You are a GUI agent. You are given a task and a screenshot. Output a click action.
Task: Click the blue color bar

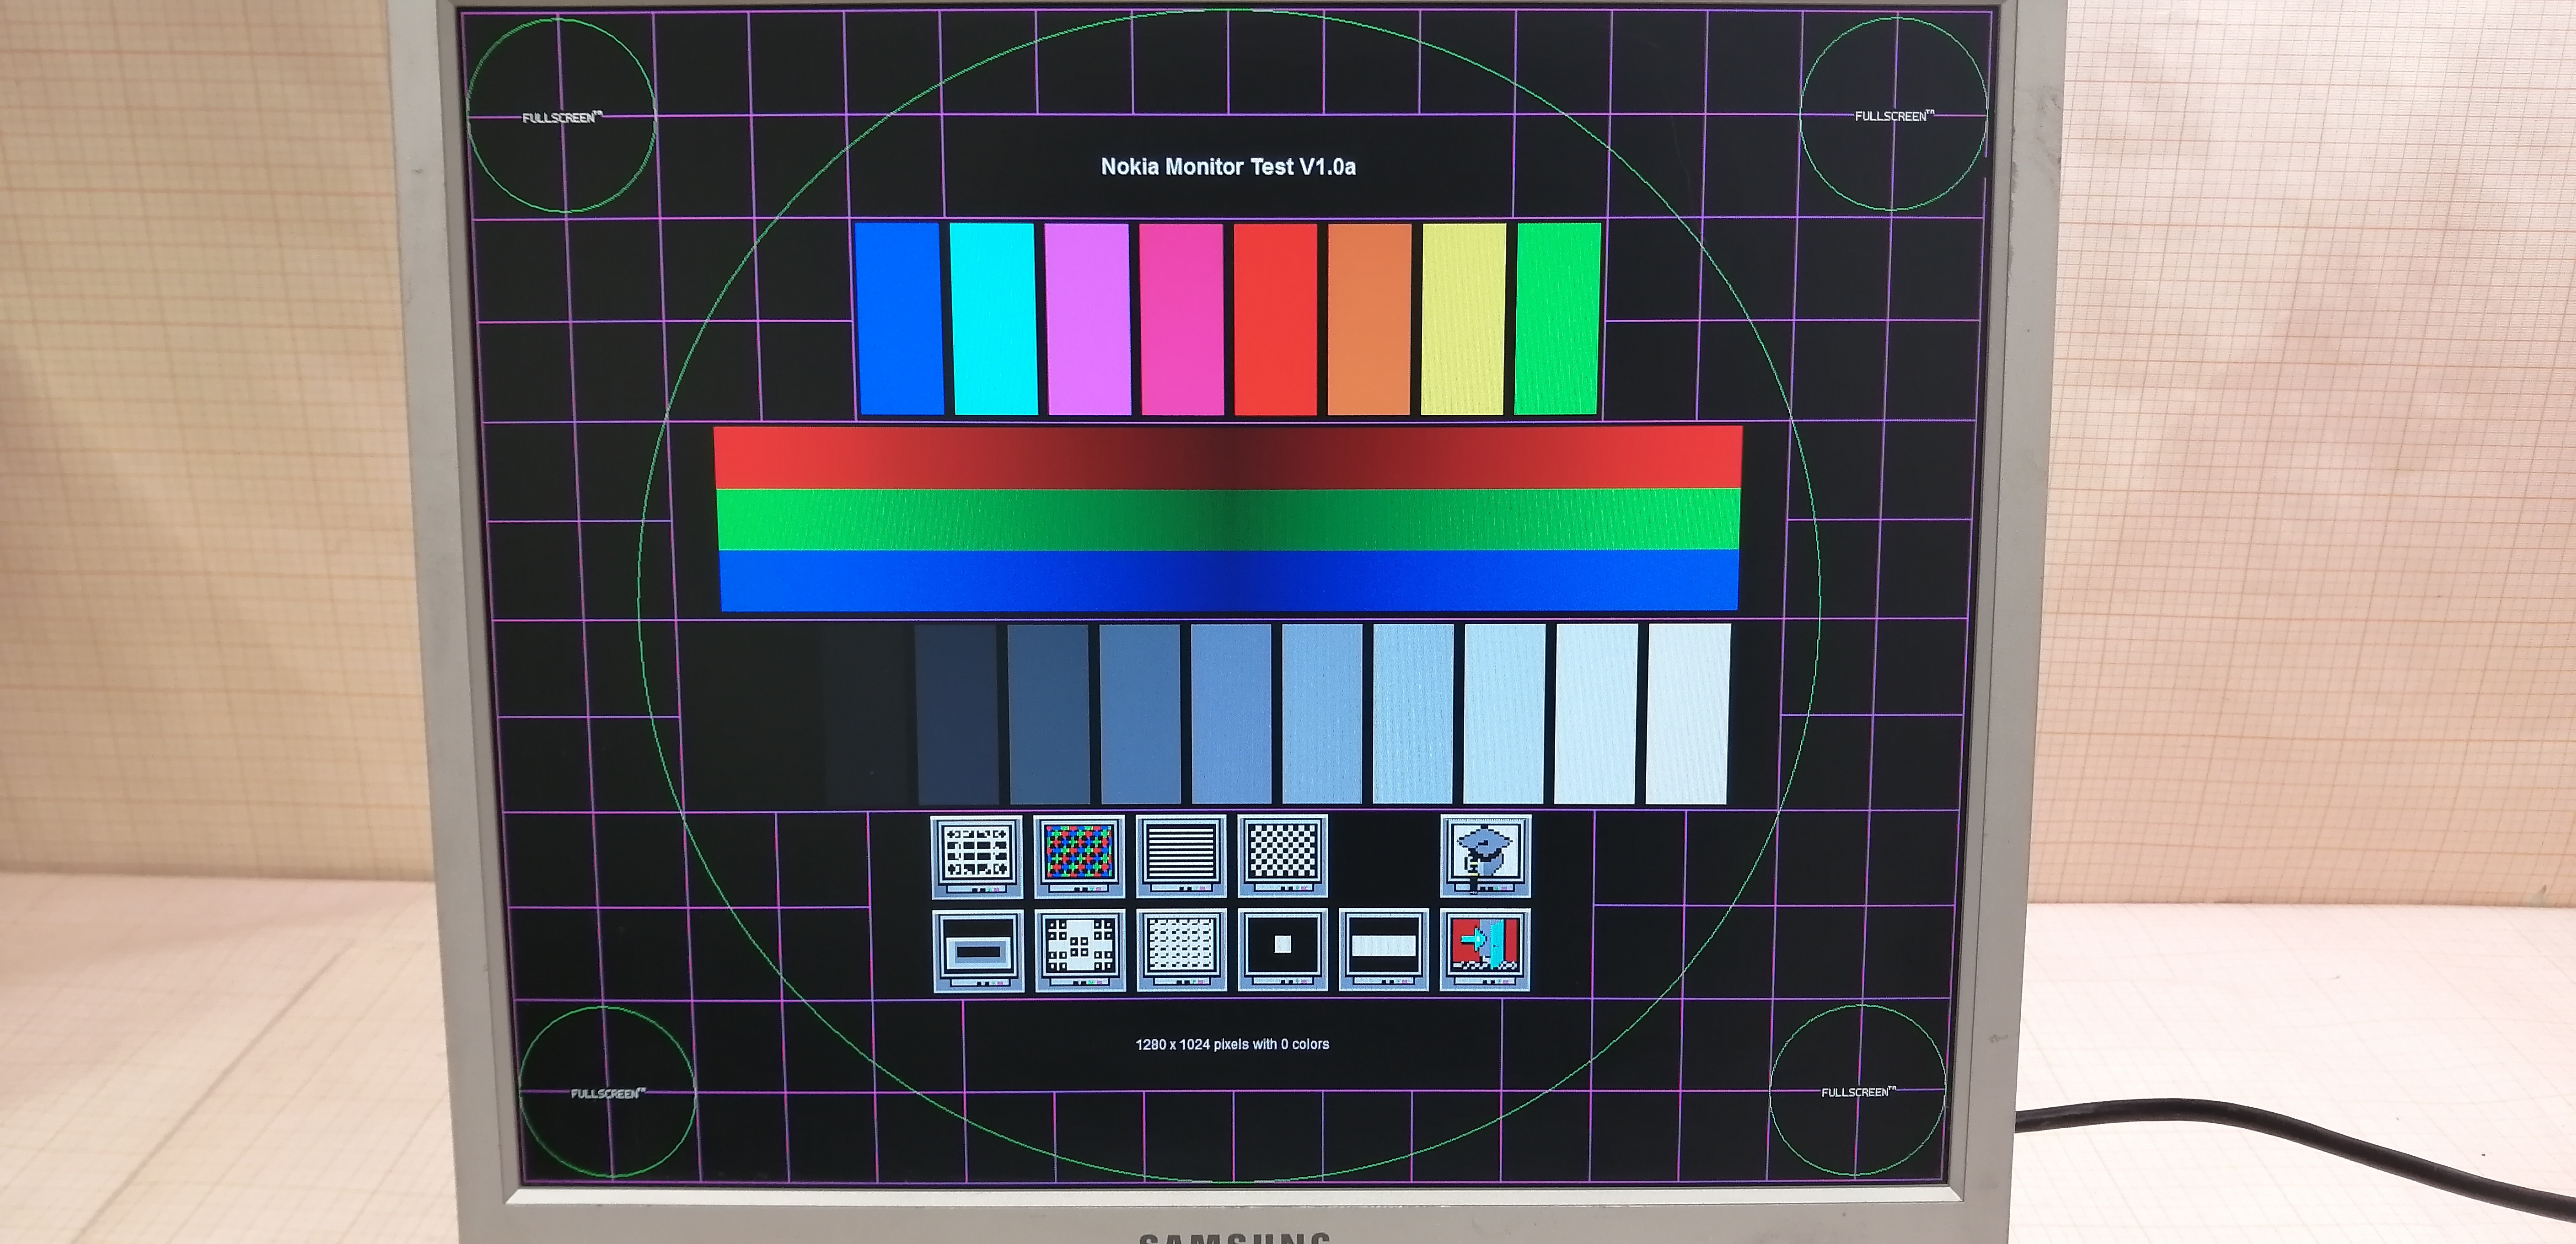(899, 319)
